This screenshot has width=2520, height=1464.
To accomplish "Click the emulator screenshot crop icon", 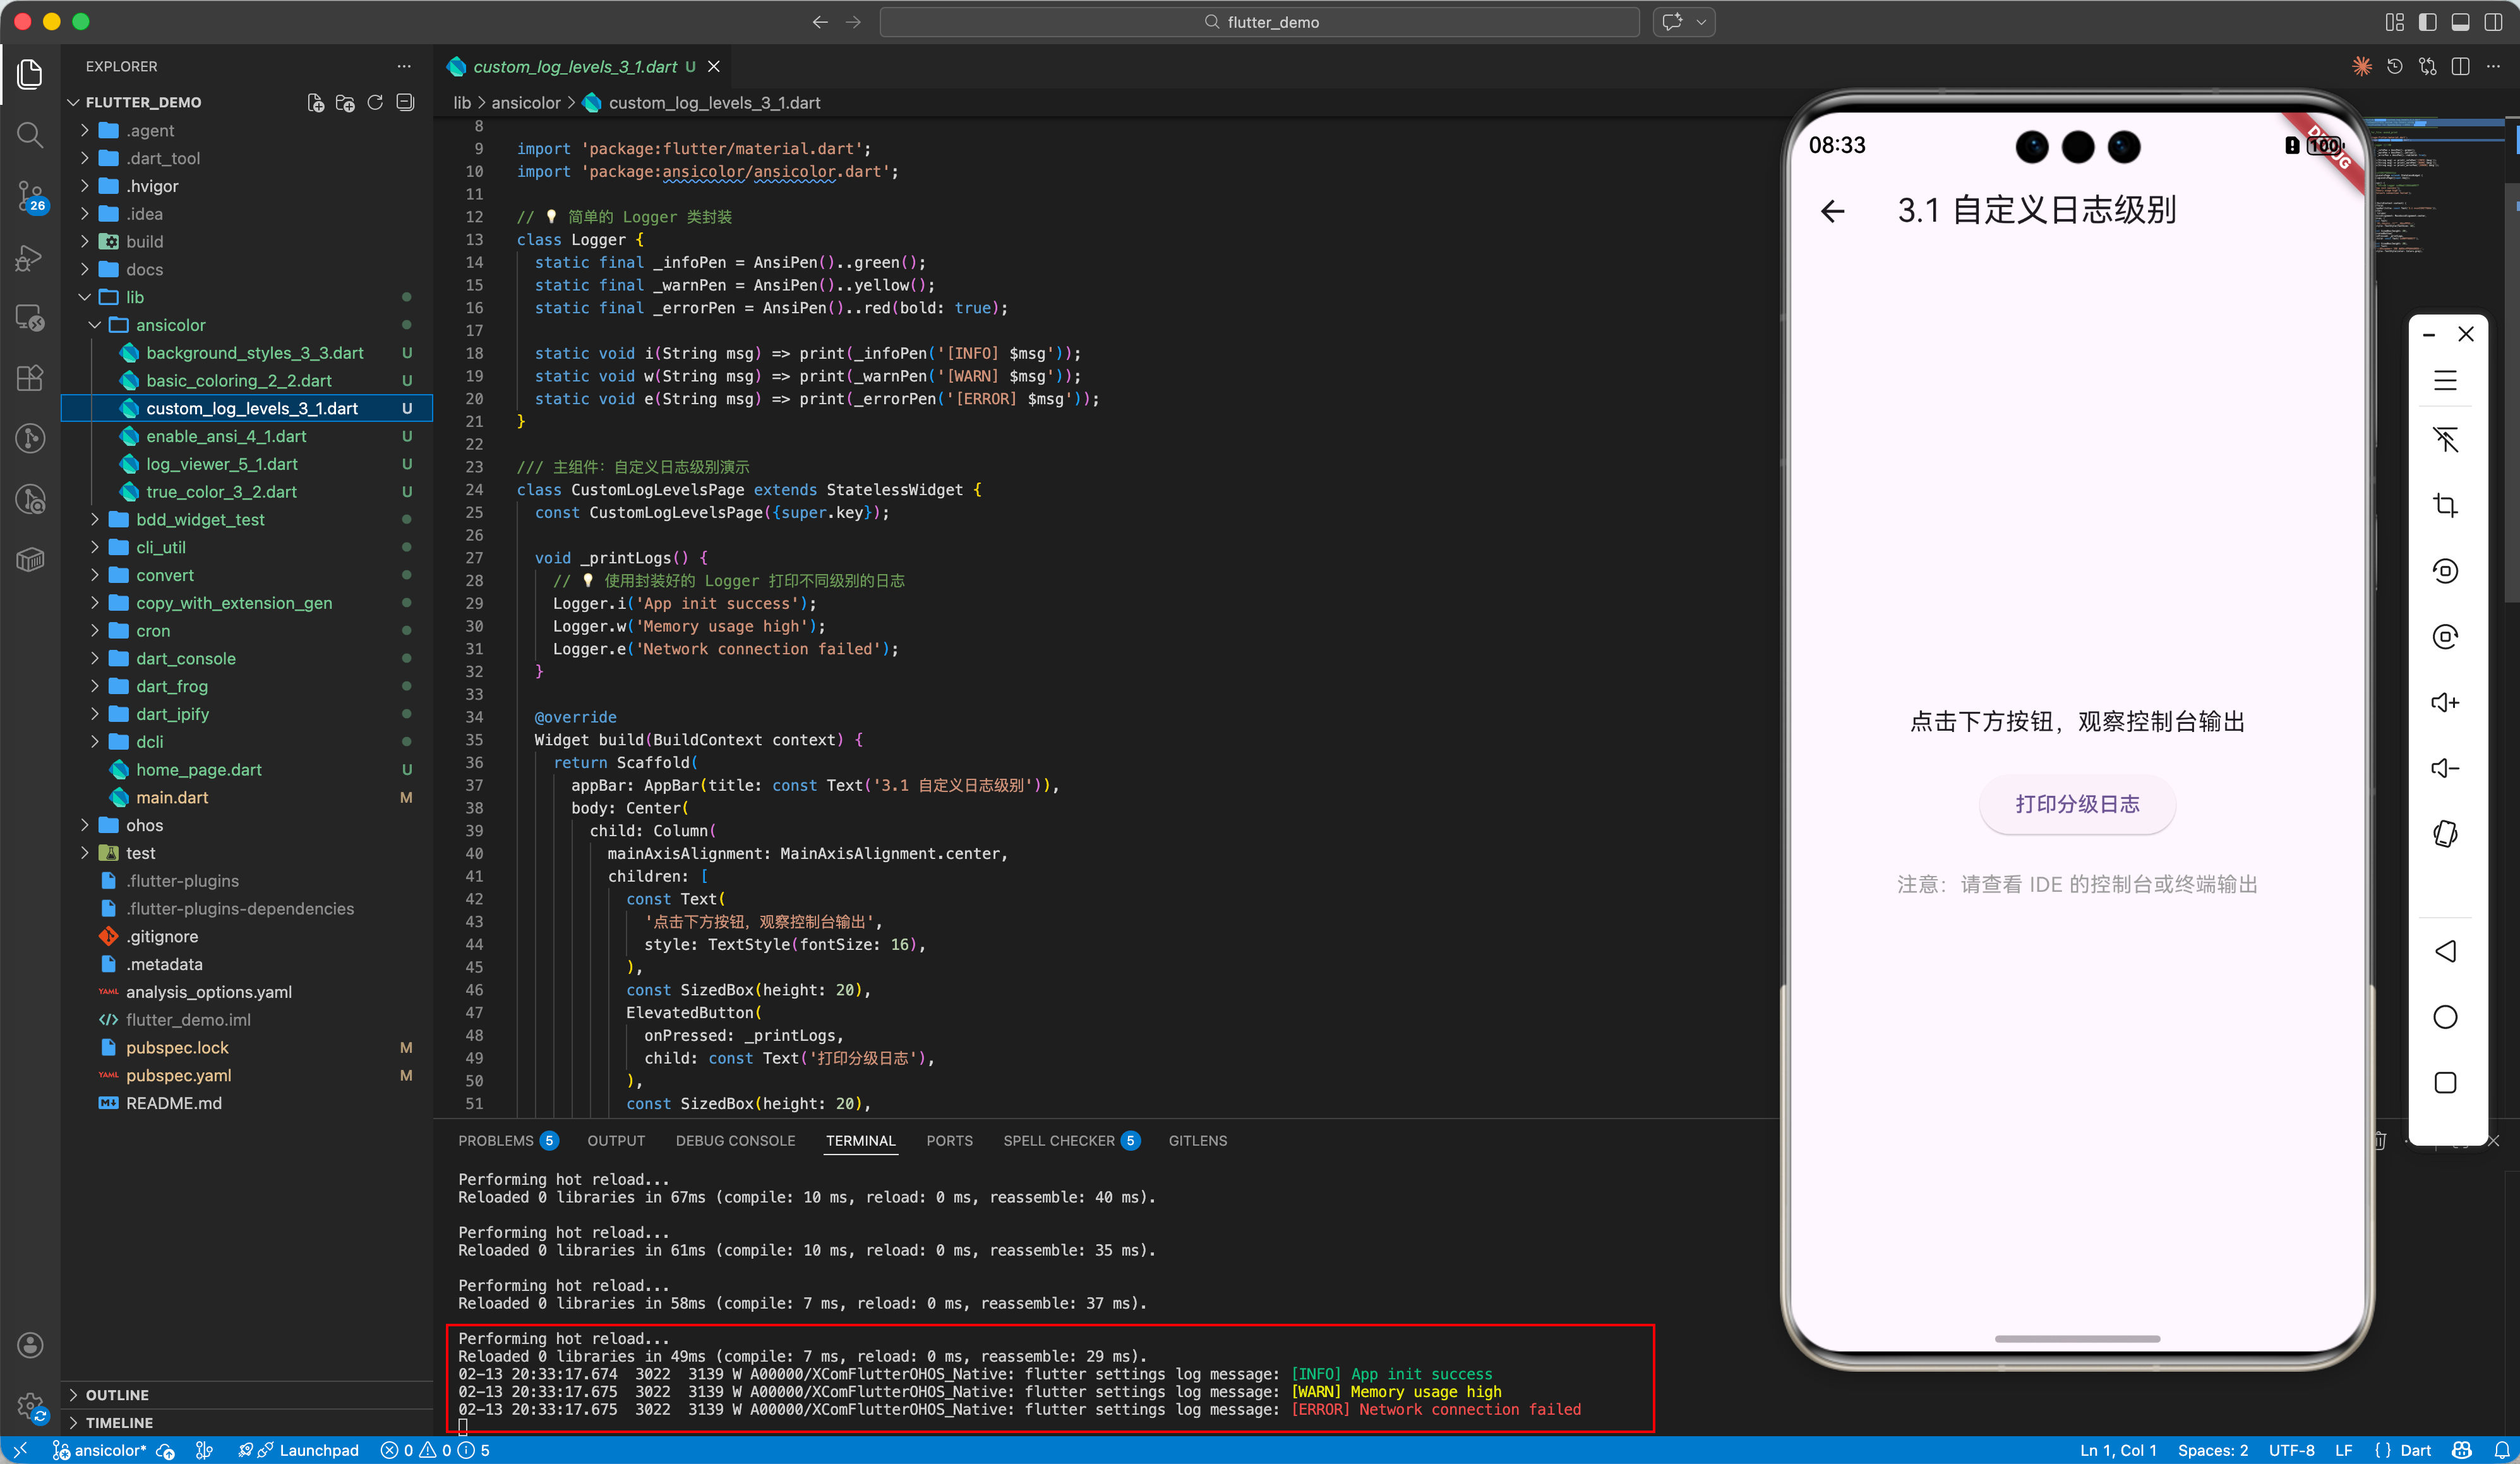I will tap(2445, 505).
